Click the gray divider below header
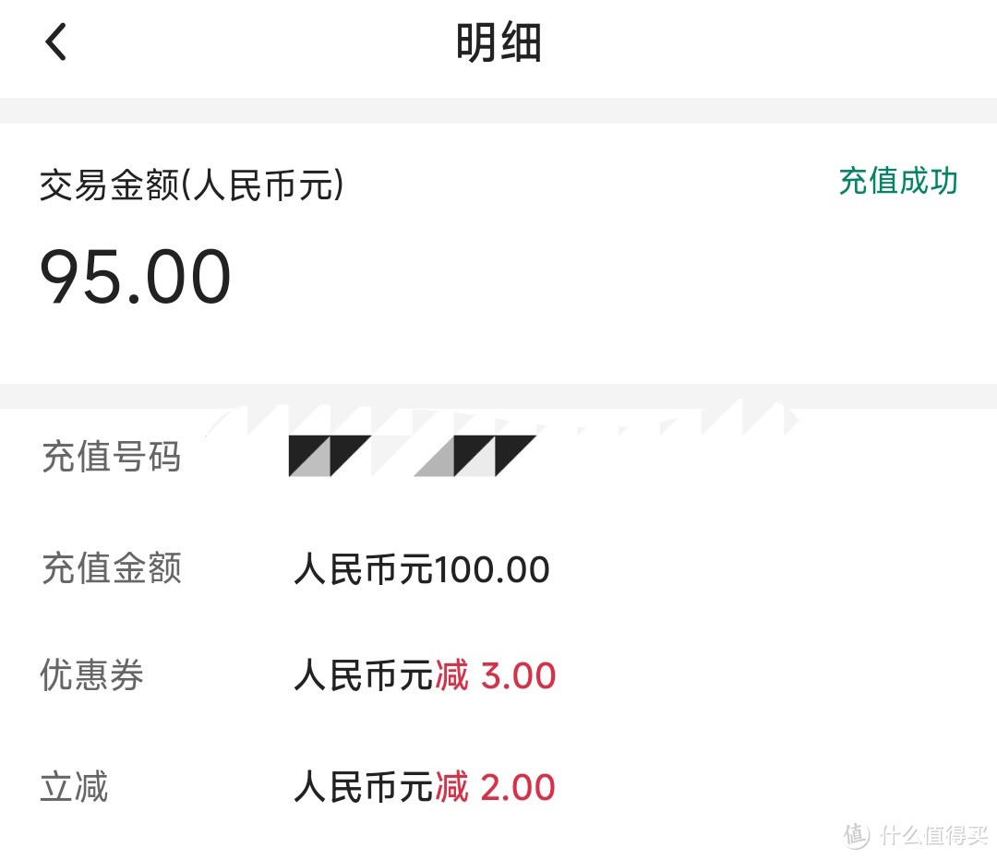The height and width of the screenshot is (859, 997). [x=498, y=111]
